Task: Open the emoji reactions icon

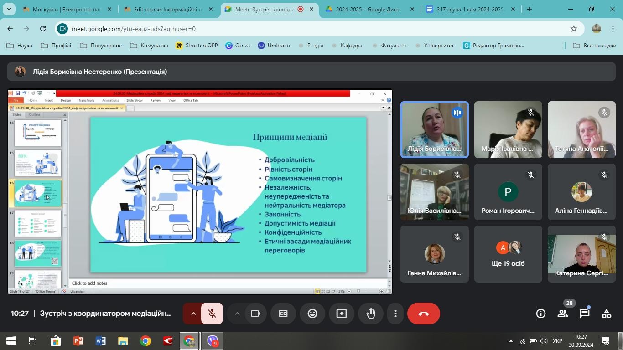Action: (x=312, y=314)
